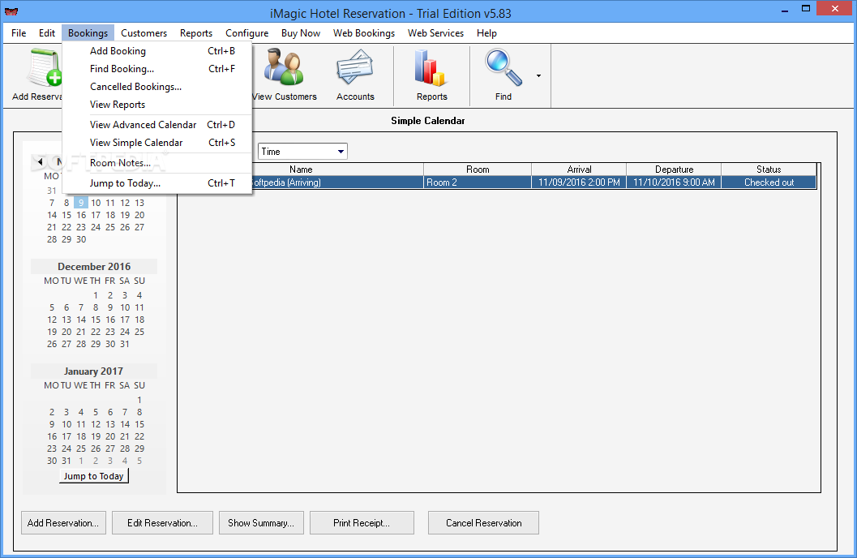
Task: Maximize the iMagic Hotel Reservation window
Action: [806, 9]
